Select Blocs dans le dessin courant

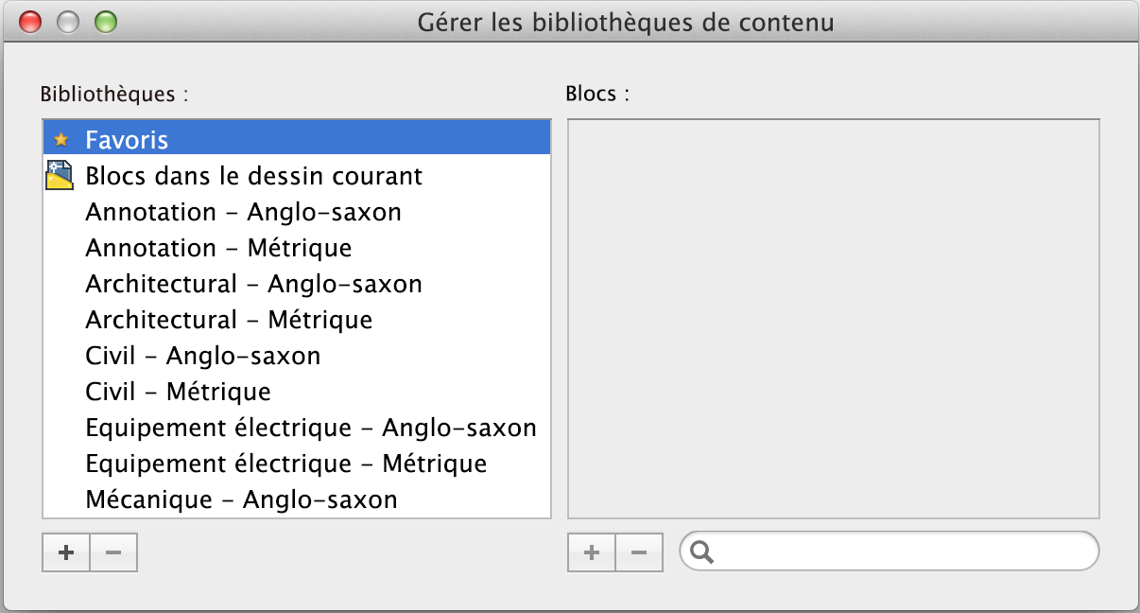click(253, 176)
